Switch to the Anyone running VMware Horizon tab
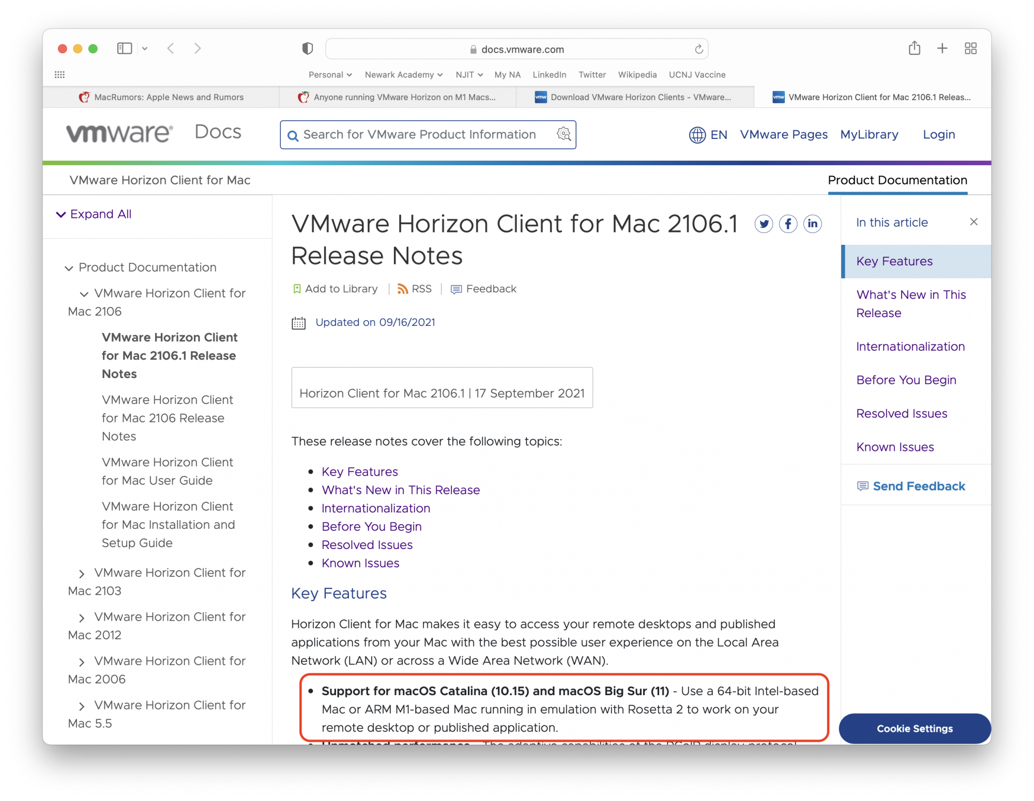1034x801 pixels. click(x=397, y=97)
